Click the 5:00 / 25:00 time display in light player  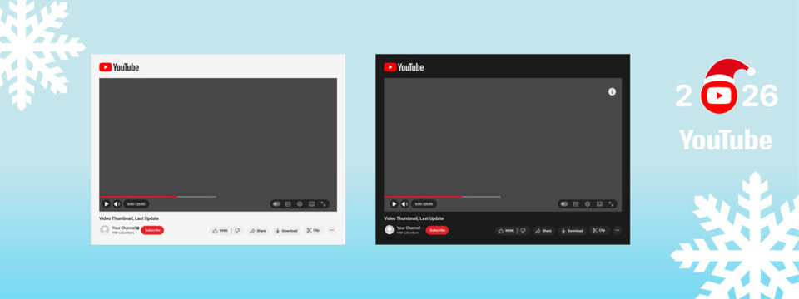136,204
